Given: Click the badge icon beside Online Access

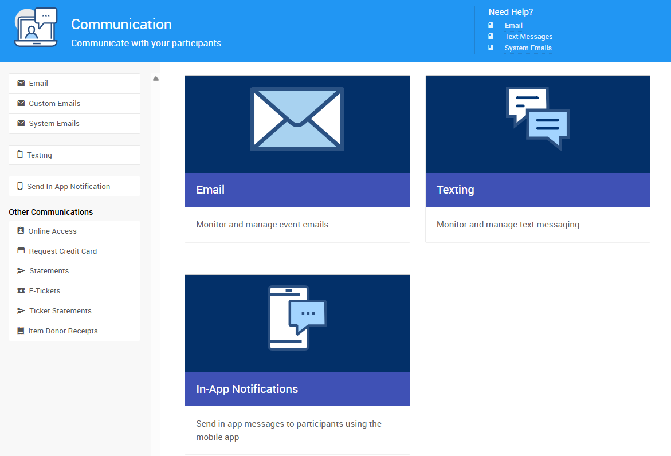Looking at the screenshot, I should coord(22,231).
